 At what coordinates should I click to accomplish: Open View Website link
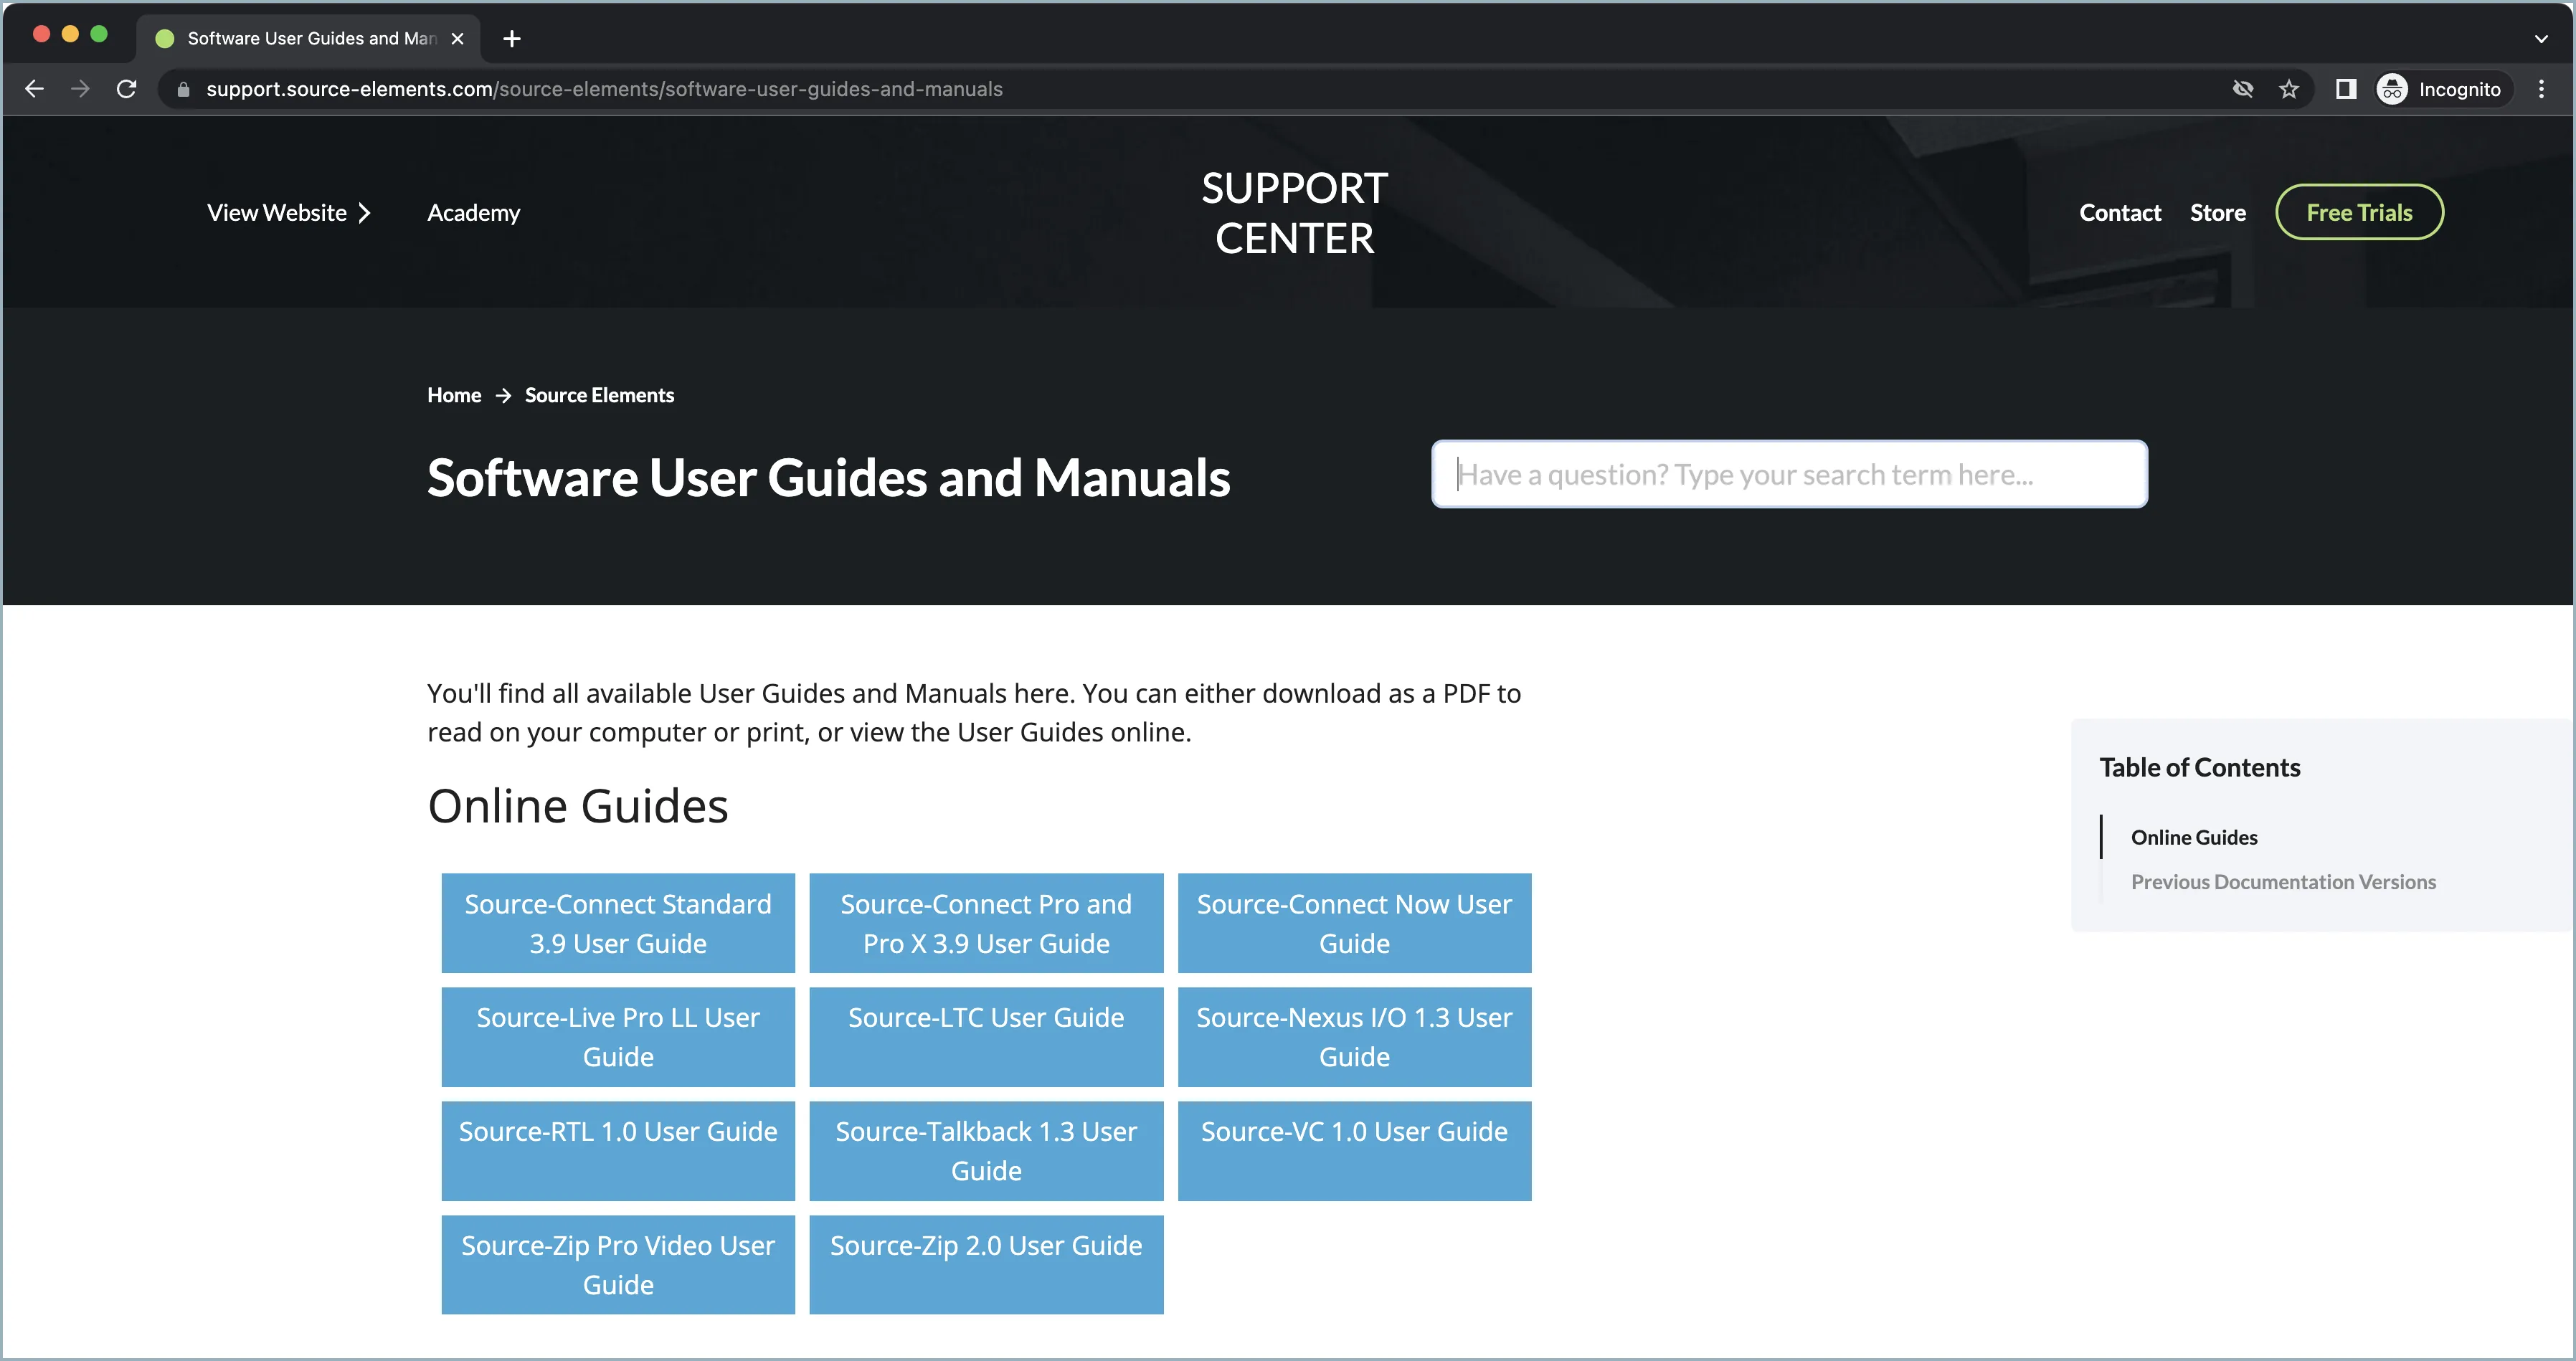pyautogui.click(x=277, y=213)
